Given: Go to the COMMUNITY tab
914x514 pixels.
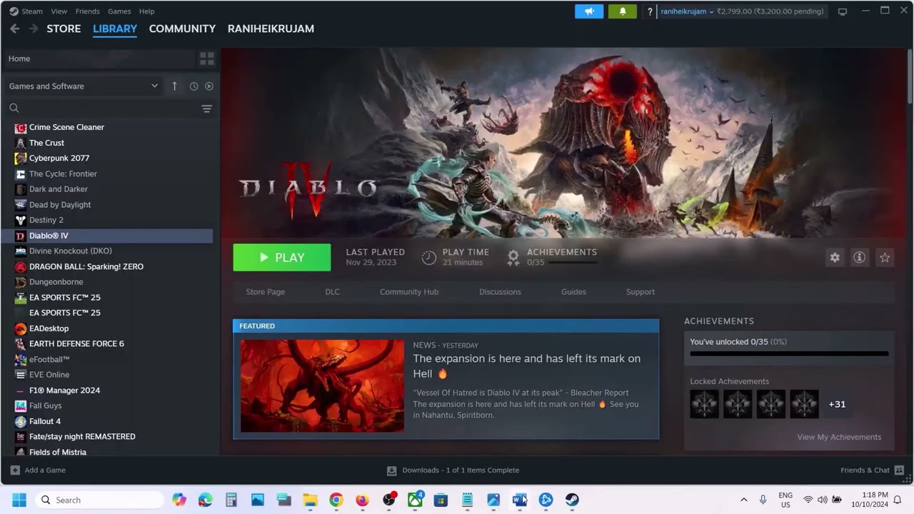Looking at the screenshot, I should [x=182, y=29].
